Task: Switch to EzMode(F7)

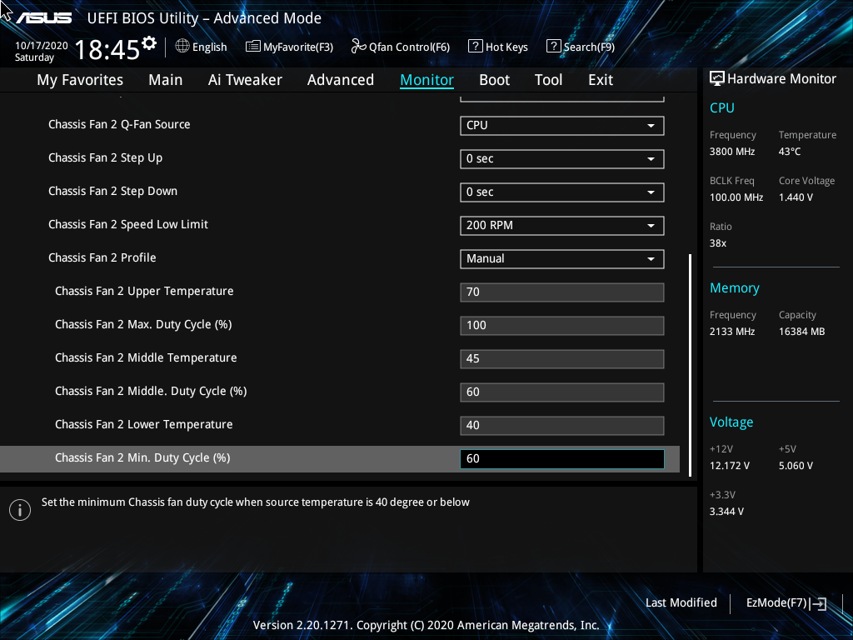Action: tap(786, 603)
